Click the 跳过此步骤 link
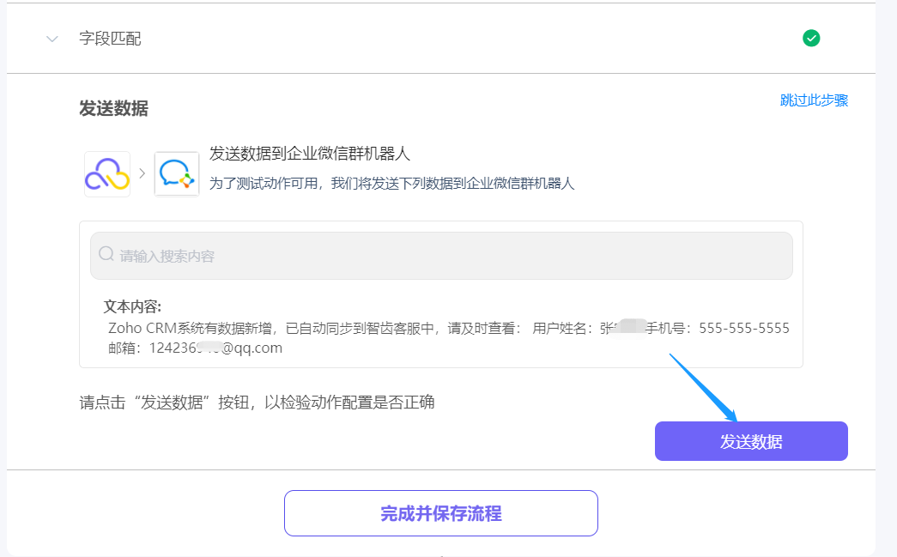 pyautogui.click(x=814, y=100)
